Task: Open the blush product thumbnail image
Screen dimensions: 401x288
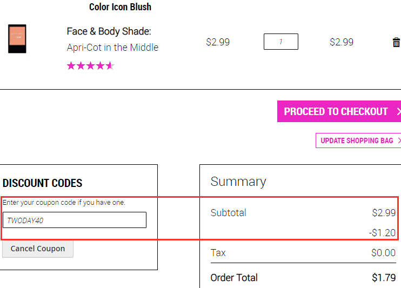Action: pos(17,39)
